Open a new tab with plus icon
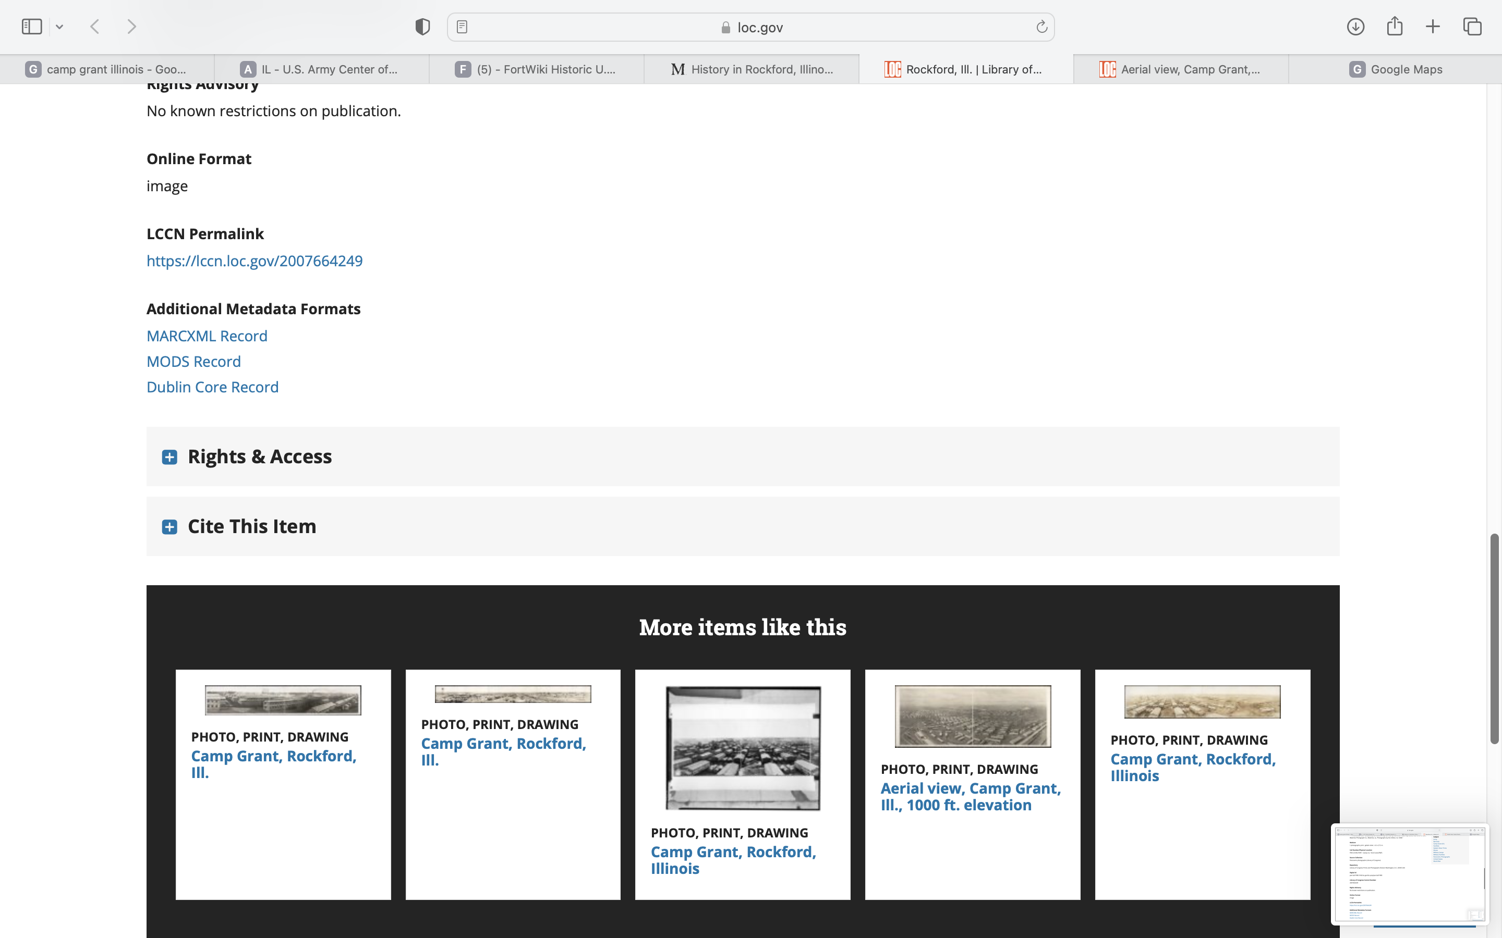Screen dimensions: 1502x938 pos(1433,27)
